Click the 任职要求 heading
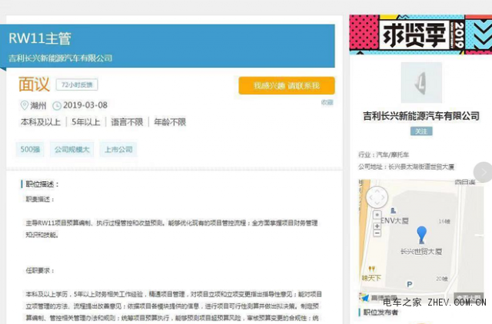Screen dimensions: 492x324 click(x=40, y=270)
